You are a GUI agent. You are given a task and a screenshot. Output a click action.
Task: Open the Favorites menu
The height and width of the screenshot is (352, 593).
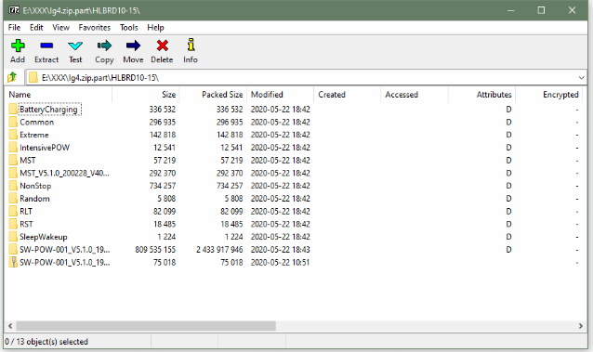coord(95,28)
